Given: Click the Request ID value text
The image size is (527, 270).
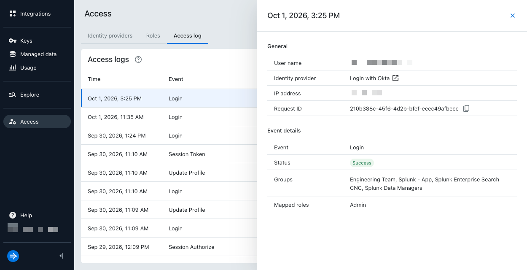Looking at the screenshot, I should [404, 108].
